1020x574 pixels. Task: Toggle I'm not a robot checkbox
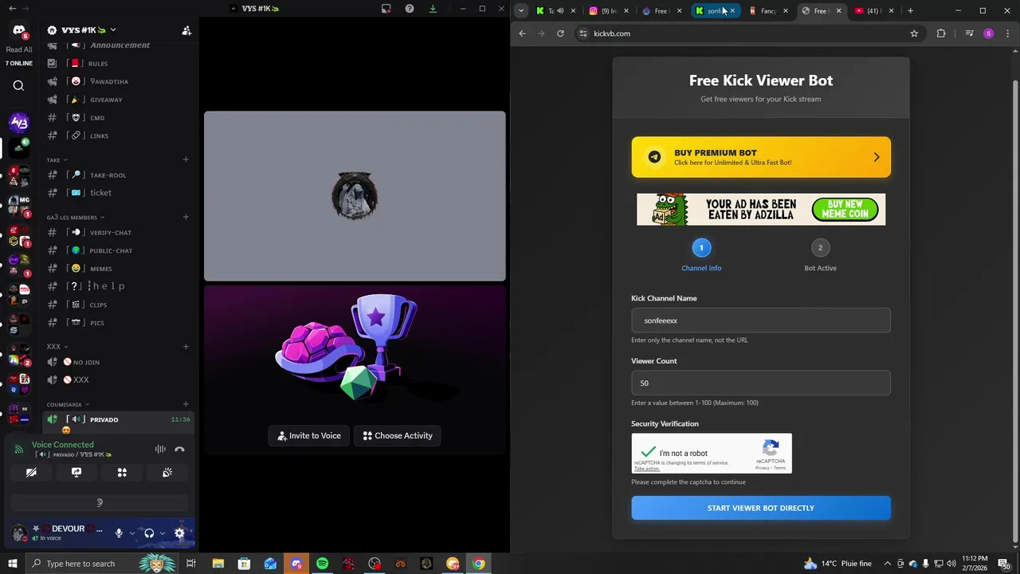[x=649, y=452]
